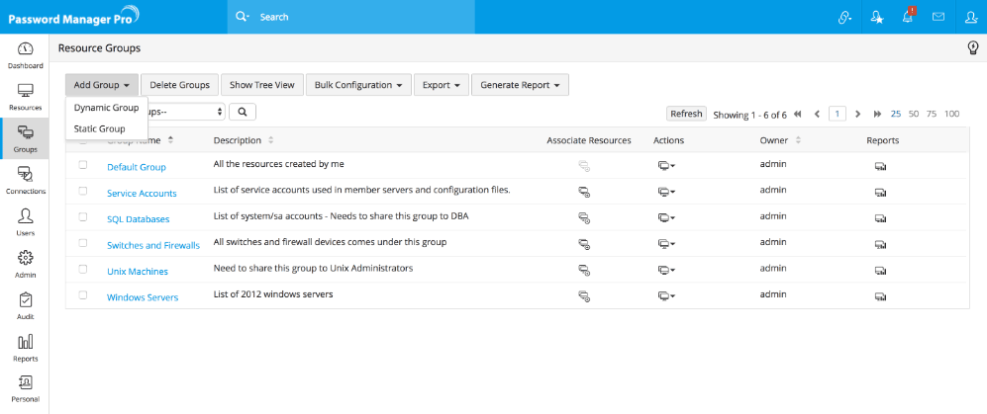Open Associate Resources icon for Default Group
This screenshot has width=987, height=414.
[x=584, y=167]
